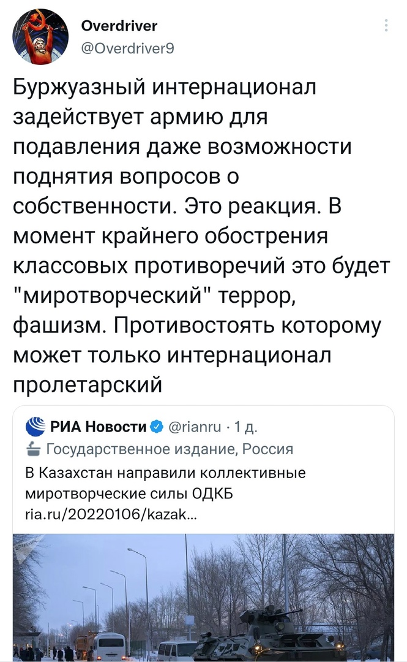
Task: Open the РИА Новости account name
Action: click(x=99, y=427)
